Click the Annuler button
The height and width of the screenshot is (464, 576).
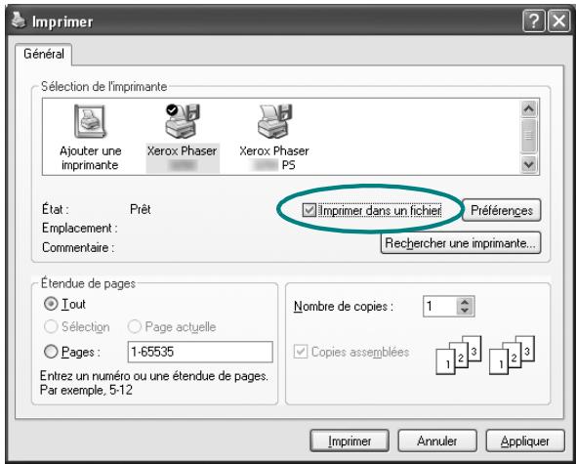(437, 441)
